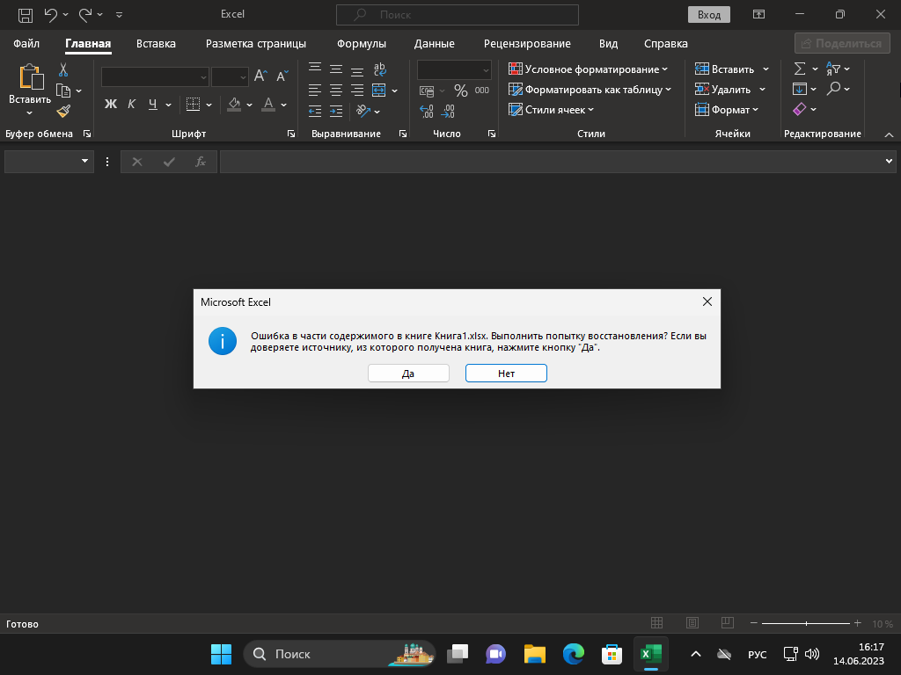Screen dimensions: 901x675
Task: Toggle align left icon
Action: pyautogui.click(x=315, y=91)
